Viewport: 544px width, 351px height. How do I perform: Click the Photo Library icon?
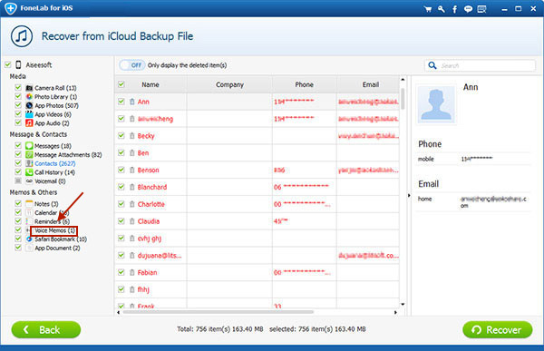29,96
